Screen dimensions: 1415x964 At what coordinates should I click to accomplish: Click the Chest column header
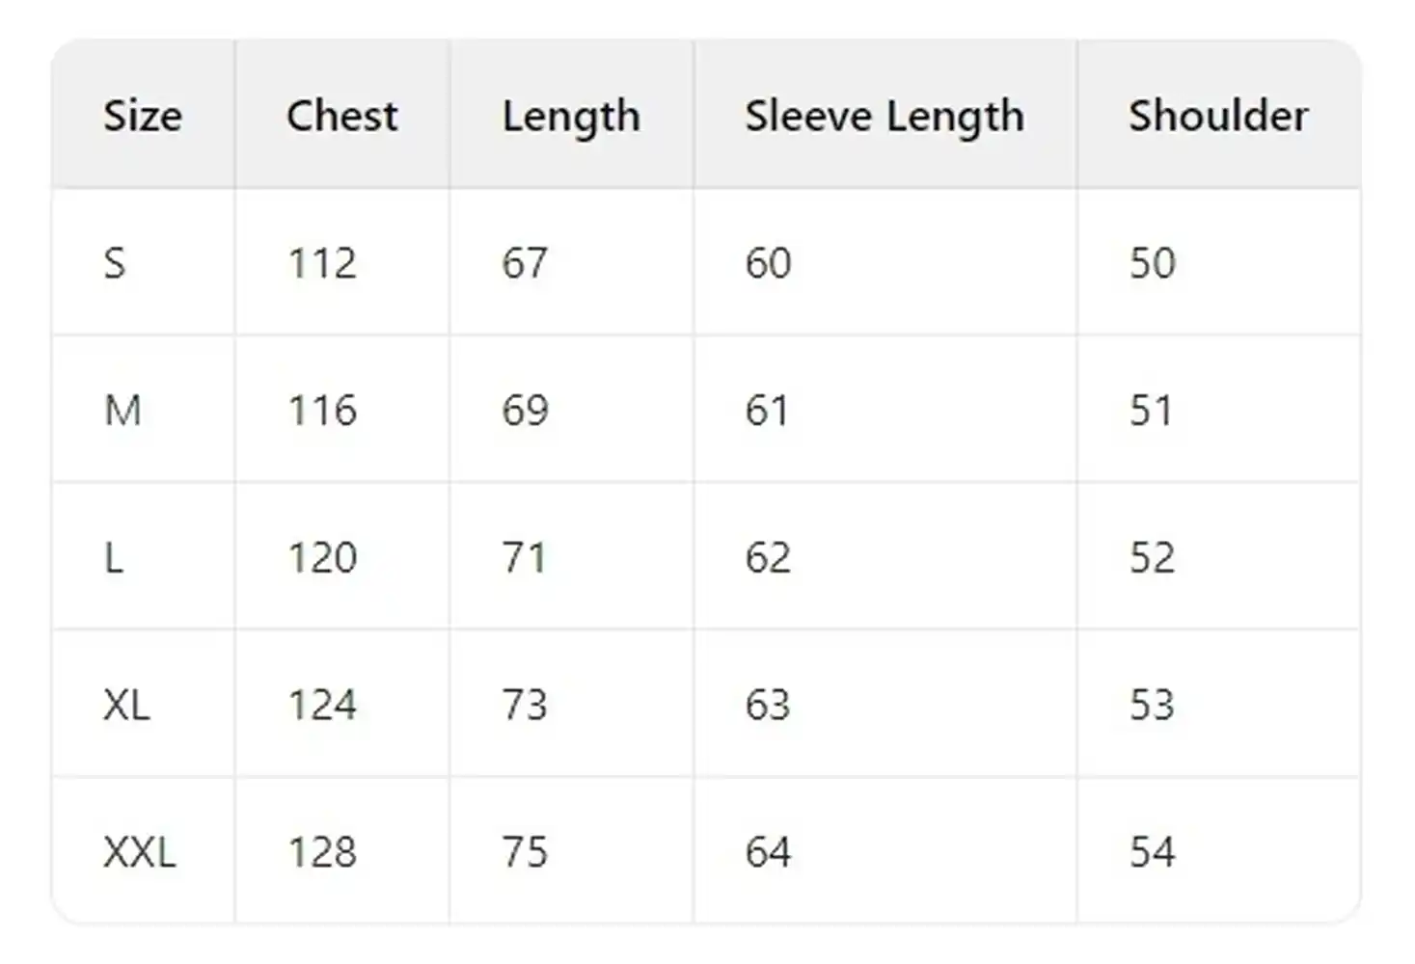click(x=341, y=116)
